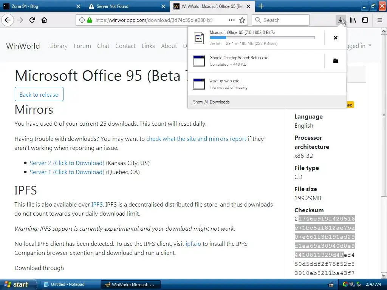Toggle the downloads toolbar button
The height and width of the screenshot is (290, 387).
tap(341, 20)
